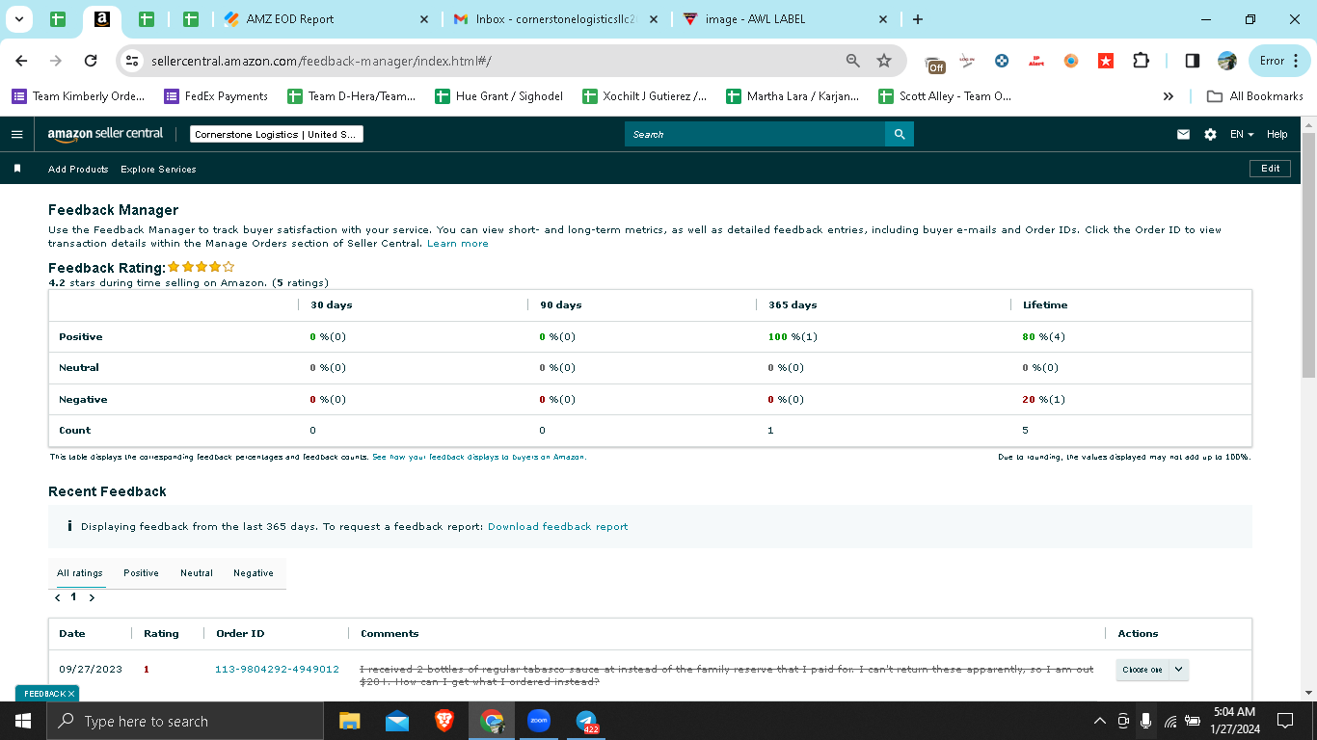Click the zoom magnifier in address bar
Viewport: 1317px width, 740px height.
coord(852,61)
